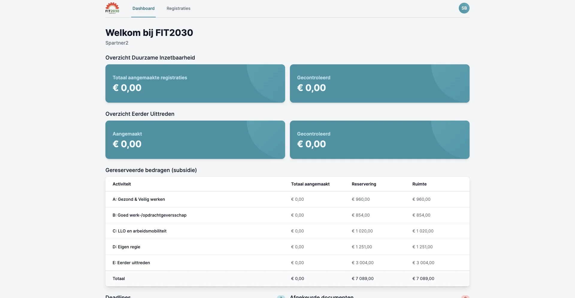
Task: Click the red Afgekeurde documenten count badge
Action: 465,297
